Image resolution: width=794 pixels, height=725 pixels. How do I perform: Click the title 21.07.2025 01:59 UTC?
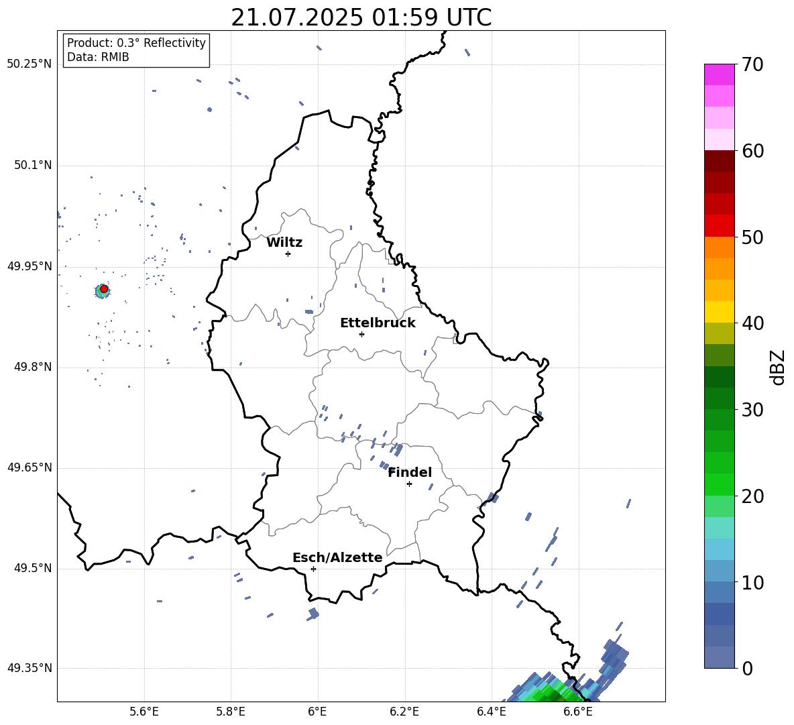coord(361,17)
